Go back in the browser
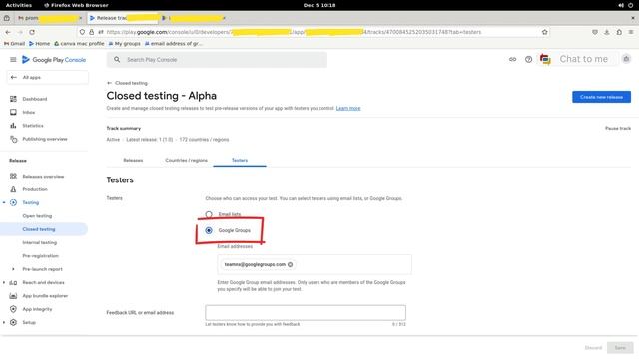Screen dimensions: 639x359 coord(8,32)
